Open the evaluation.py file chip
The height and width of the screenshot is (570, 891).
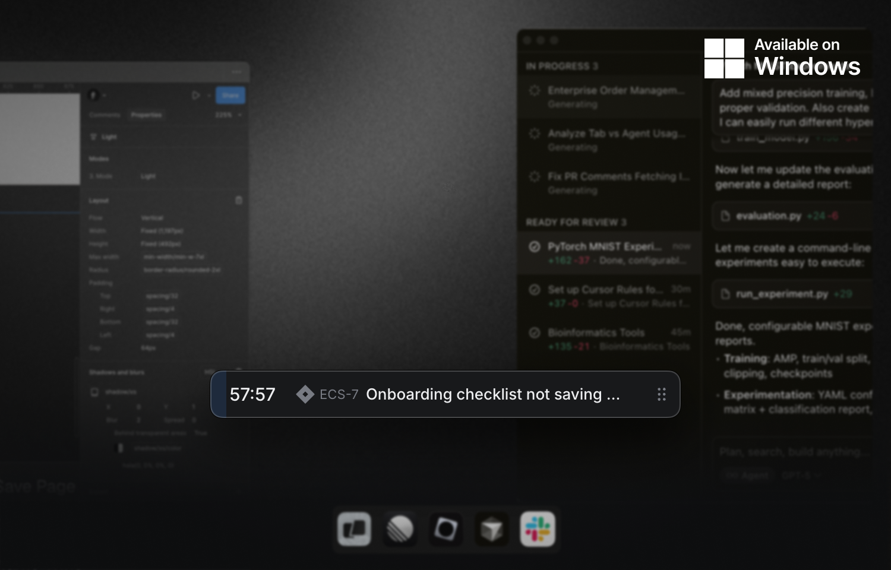point(769,216)
